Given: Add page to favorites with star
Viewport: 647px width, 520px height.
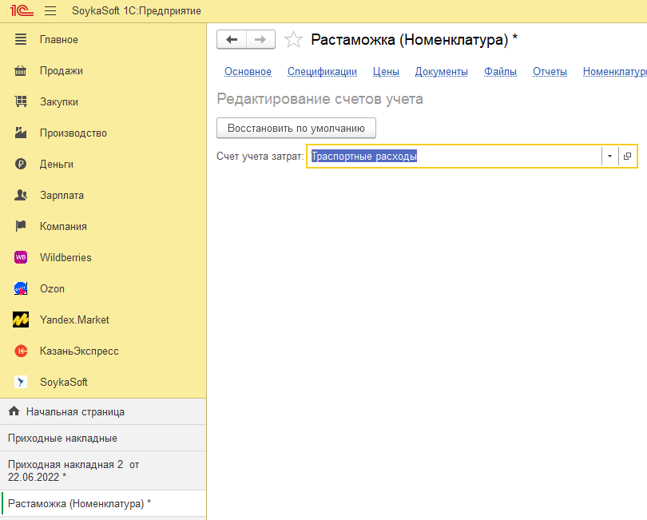Looking at the screenshot, I should coord(294,40).
